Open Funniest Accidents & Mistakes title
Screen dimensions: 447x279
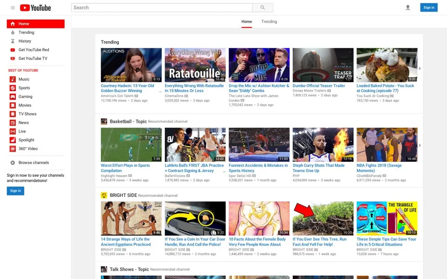tap(258, 168)
